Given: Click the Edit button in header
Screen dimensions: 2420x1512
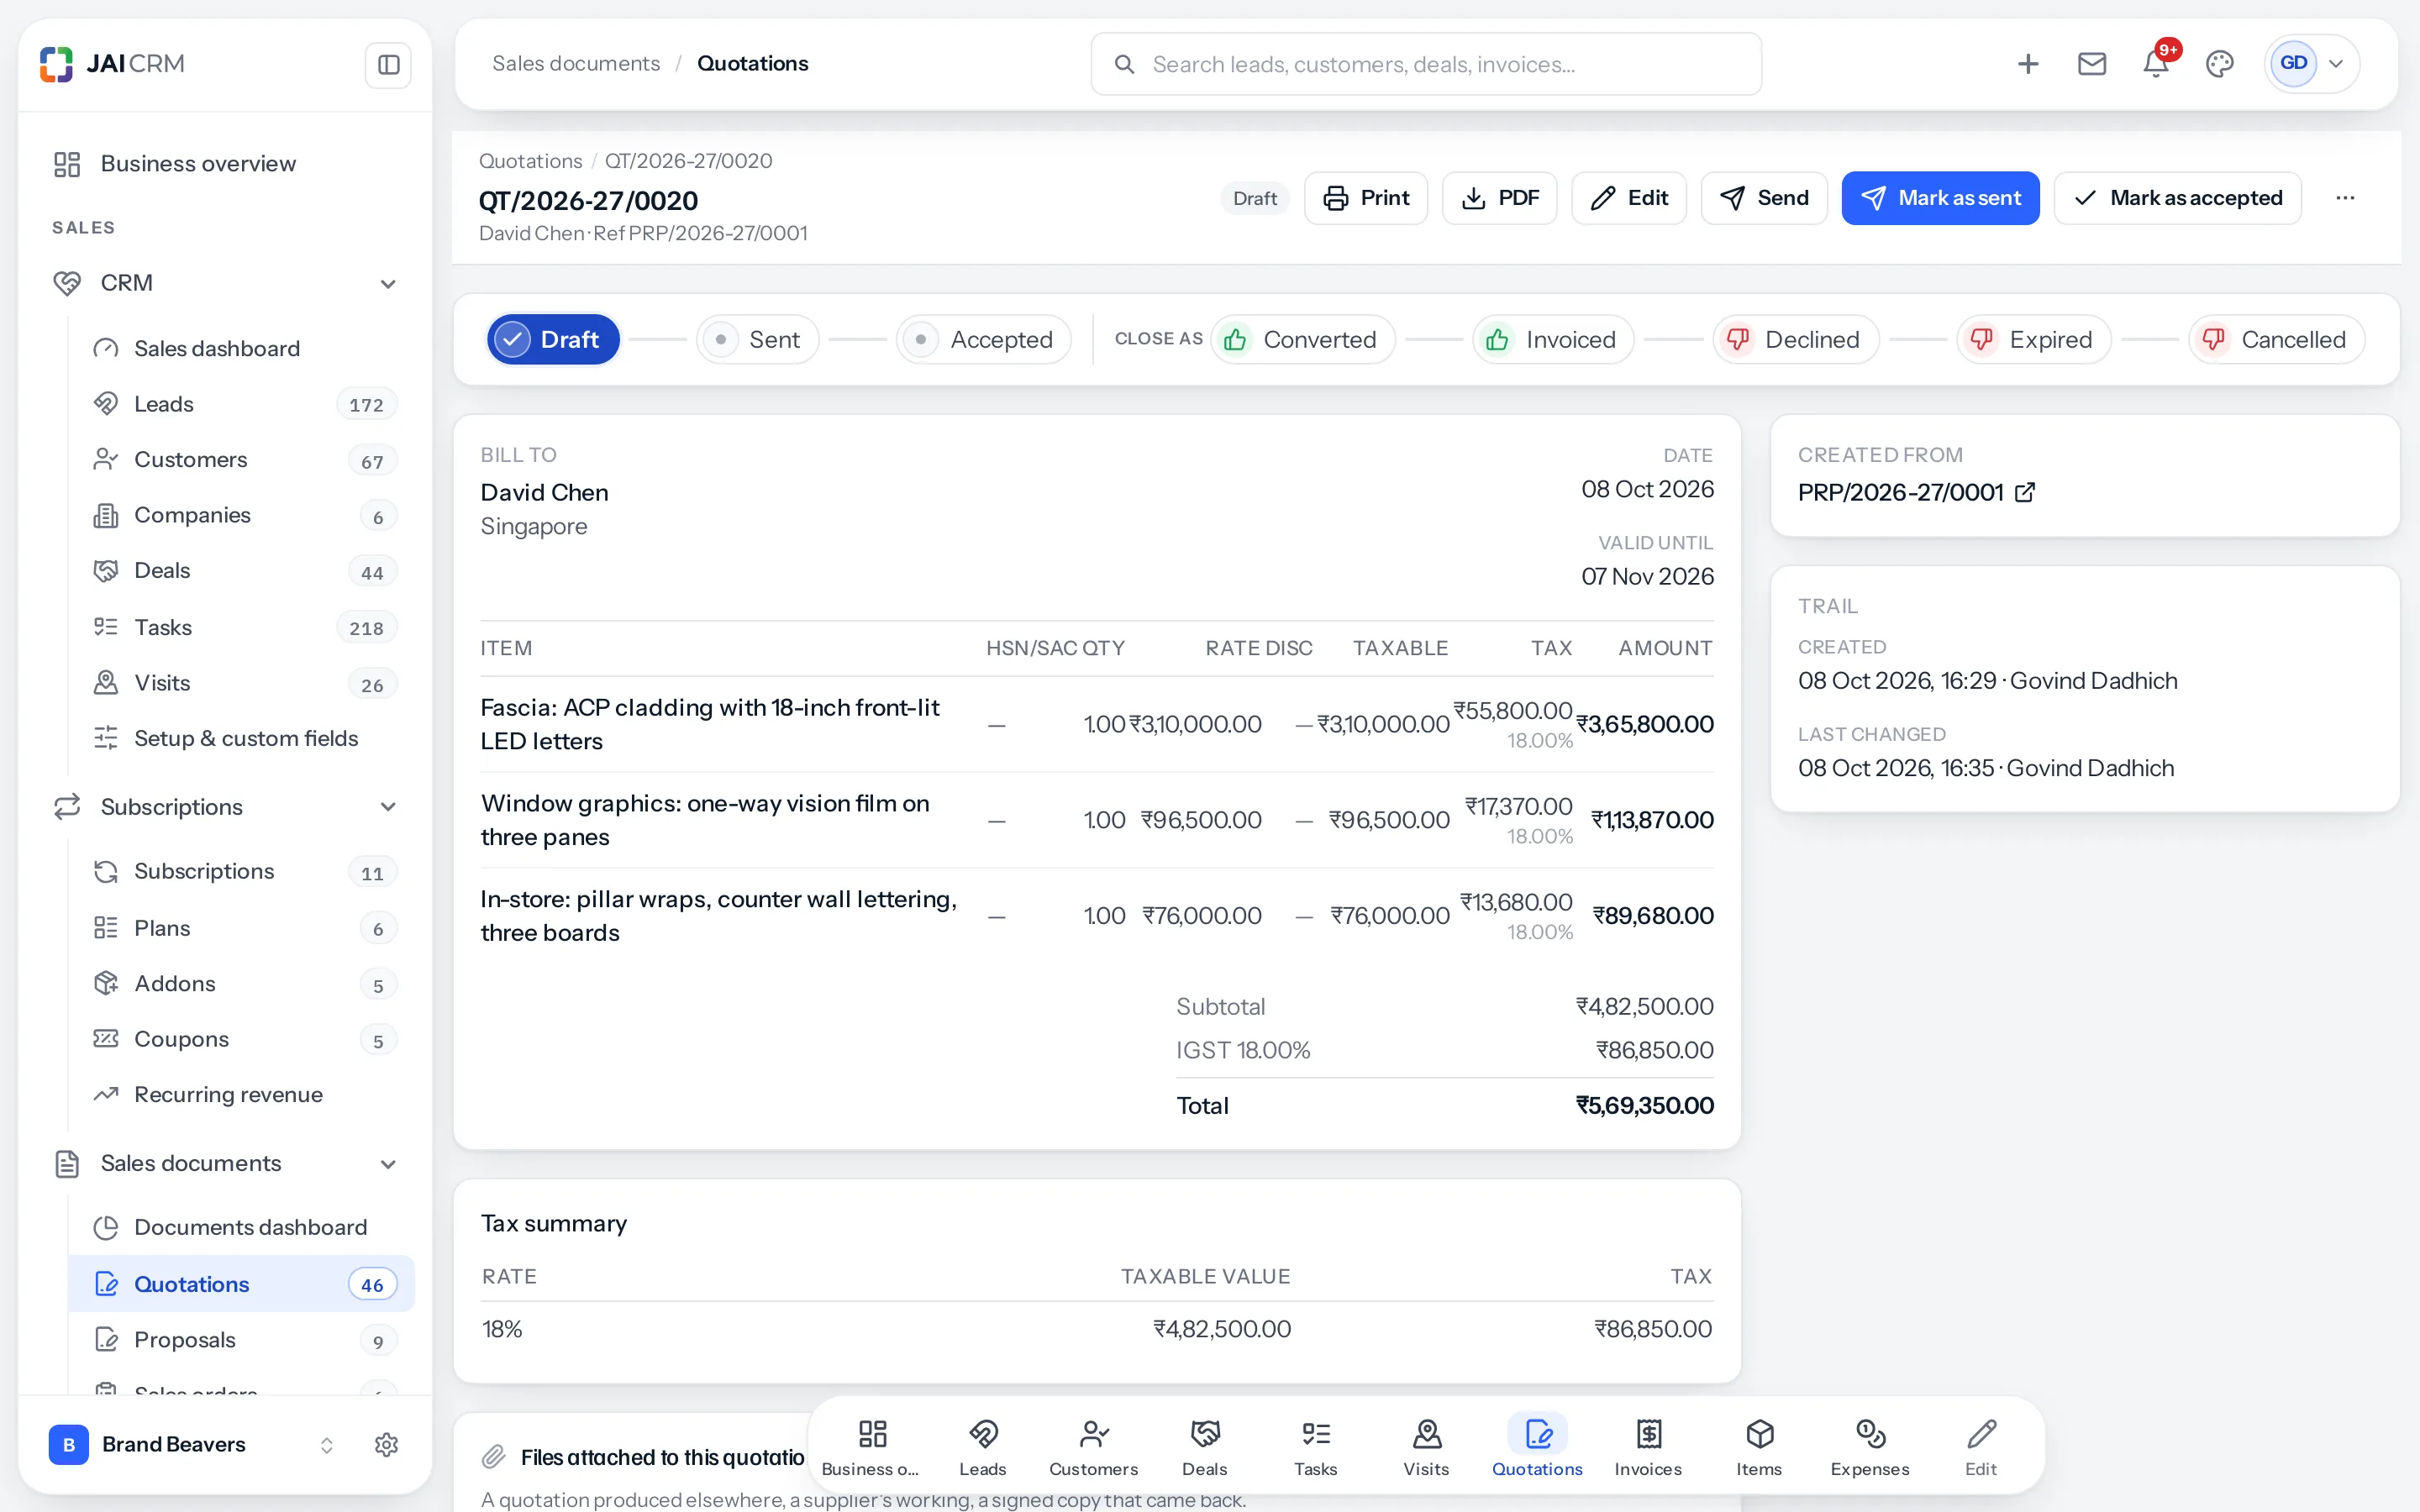Looking at the screenshot, I should (1628, 198).
